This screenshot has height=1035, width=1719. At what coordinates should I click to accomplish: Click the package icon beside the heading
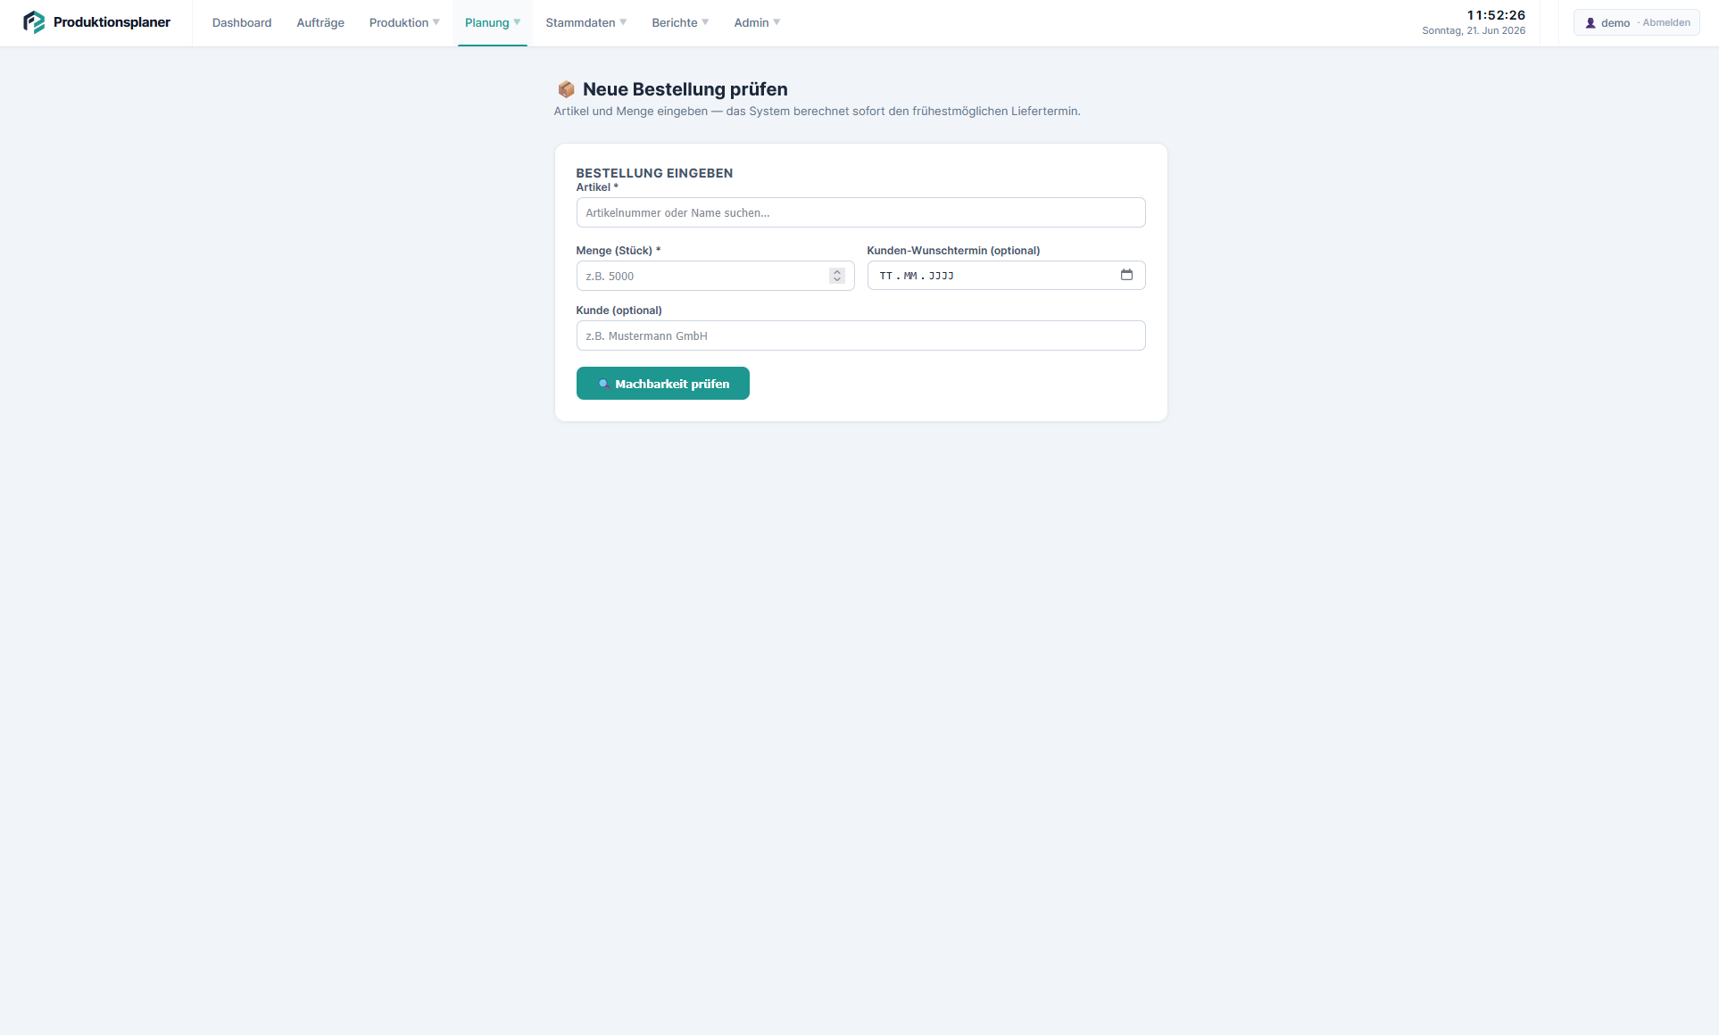(566, 89)
